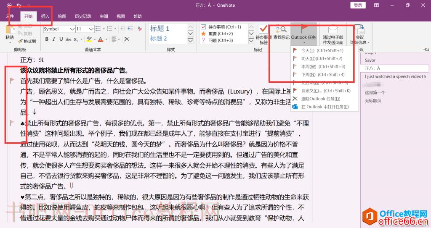Open the font size 11 dropdown
Viewport: 431px width, 228px height.
tap(91, 29)
